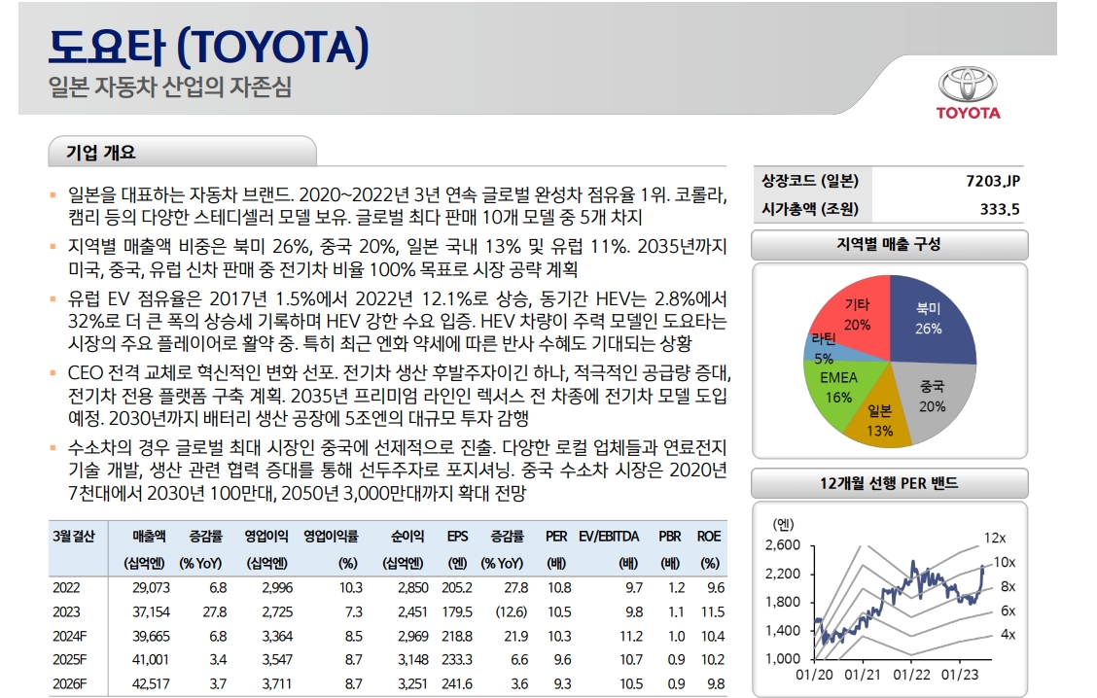Select the '시가총액 (조원)' label
This screenshot has height=698, width=1097.
coord(810,209)
